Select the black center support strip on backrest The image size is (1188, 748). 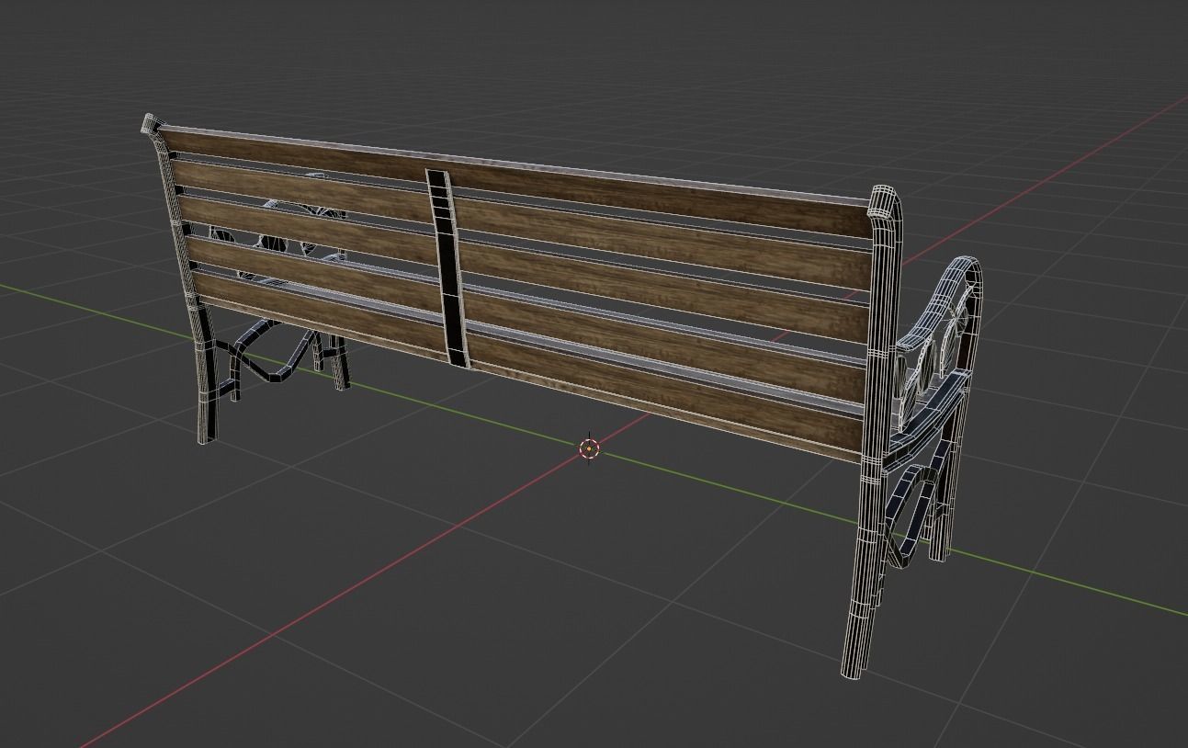click(x=449, y=268)
